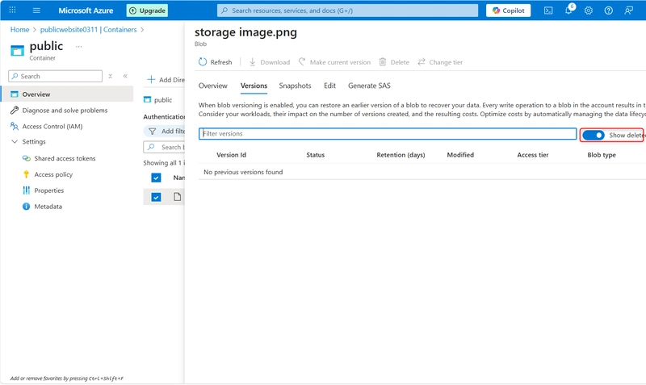Open Home breadcrumb link

coord(19,30)
